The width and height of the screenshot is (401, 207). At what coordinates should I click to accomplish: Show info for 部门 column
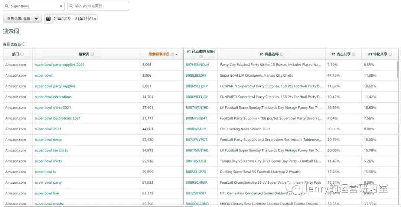22,54
